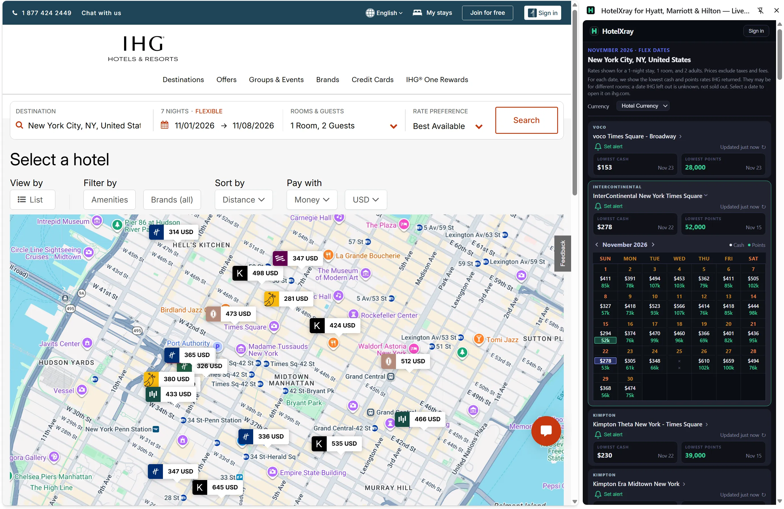The image size is (784, 509).
Task: Switch to List view
Action: pyautogui.click(x=32, y=200)
